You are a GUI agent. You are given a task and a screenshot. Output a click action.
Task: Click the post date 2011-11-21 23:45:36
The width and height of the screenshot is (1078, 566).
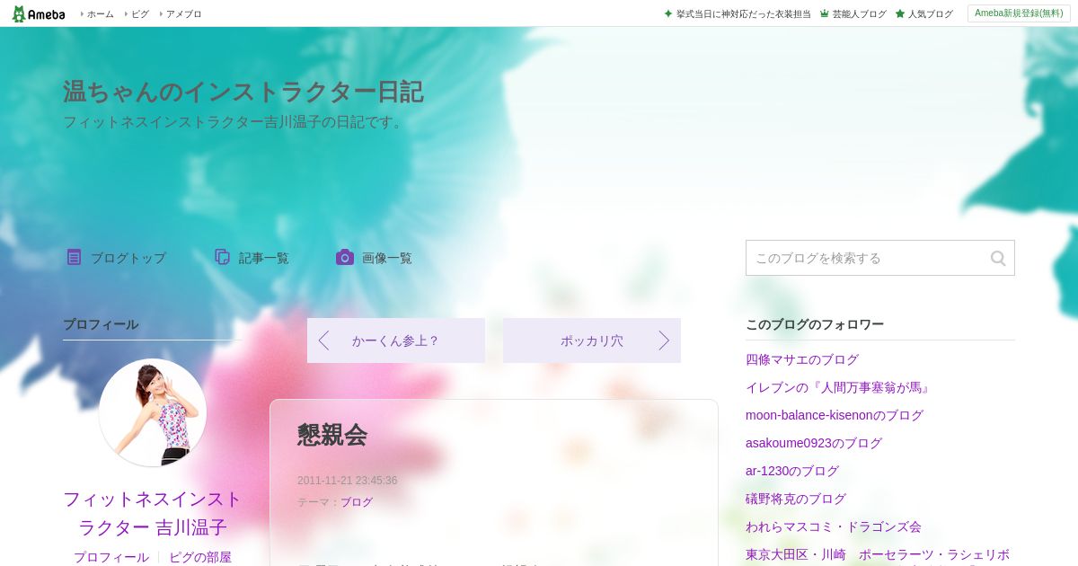click(347, 481)
